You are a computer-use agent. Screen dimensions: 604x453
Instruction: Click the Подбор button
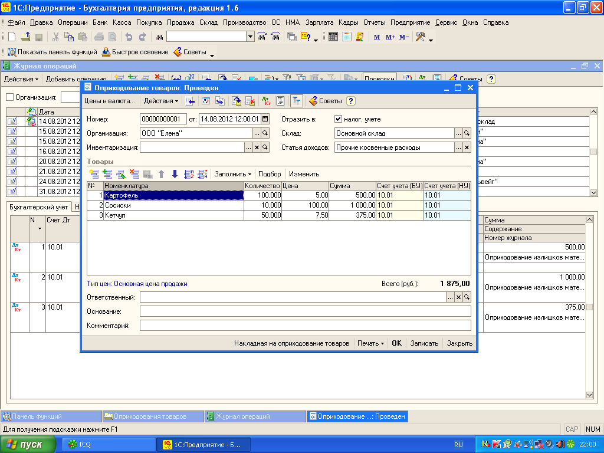tap(270, 174)
